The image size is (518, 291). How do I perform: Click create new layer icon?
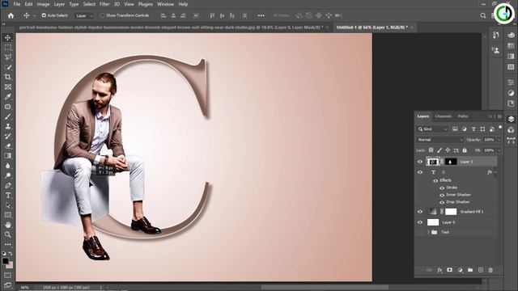pyautogui.click(x=481, y=270)
